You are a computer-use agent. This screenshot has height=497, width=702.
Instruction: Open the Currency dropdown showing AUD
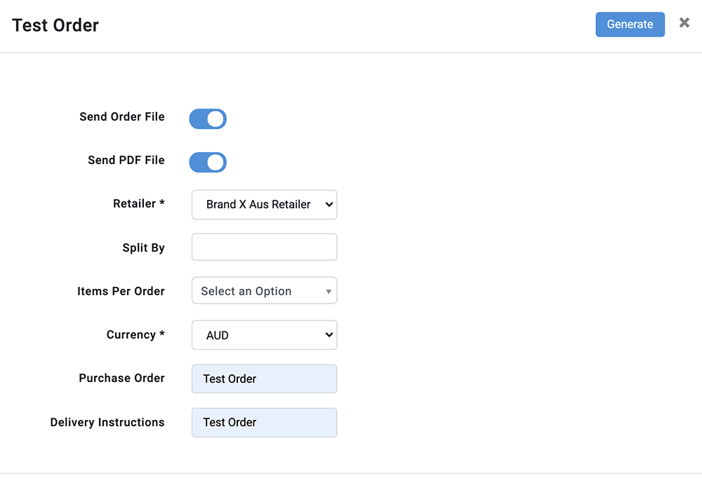tap(264, 335)
